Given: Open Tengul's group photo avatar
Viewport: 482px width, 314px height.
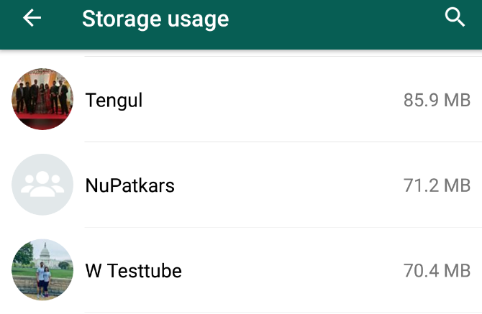Looking at the screenshot, I should 42,99.
